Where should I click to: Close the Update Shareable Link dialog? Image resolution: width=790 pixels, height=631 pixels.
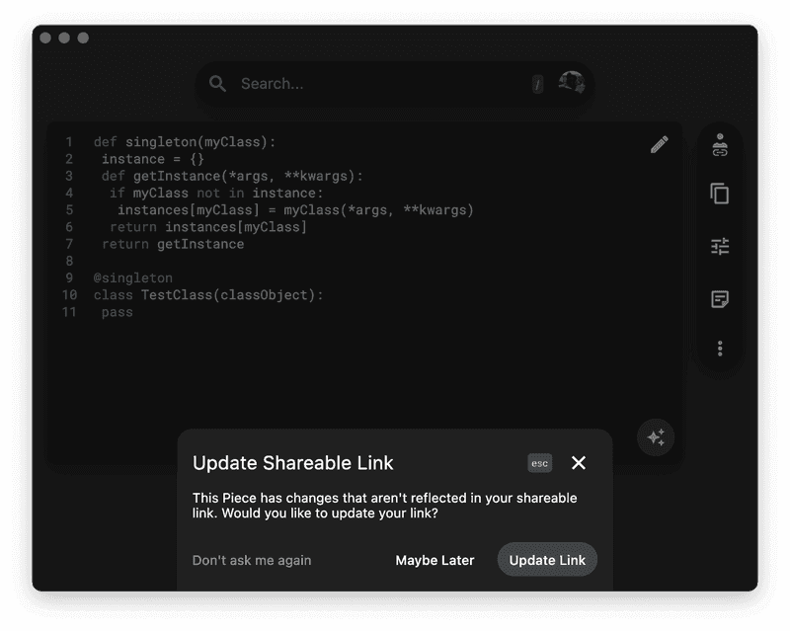pyautogui.click(x=578, y=462)
